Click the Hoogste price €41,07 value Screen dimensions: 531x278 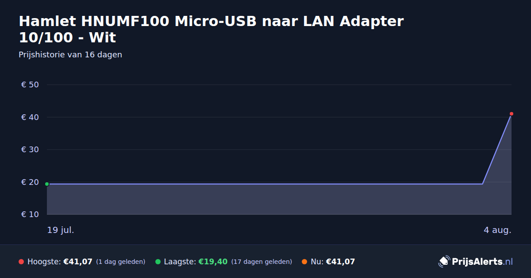tap(78, 262)
